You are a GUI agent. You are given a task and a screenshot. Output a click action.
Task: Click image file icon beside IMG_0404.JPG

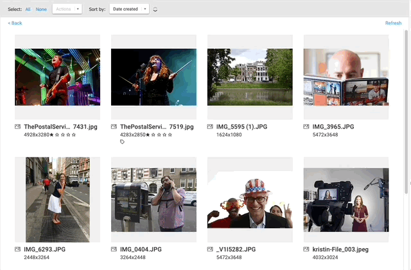click(114, 249)
